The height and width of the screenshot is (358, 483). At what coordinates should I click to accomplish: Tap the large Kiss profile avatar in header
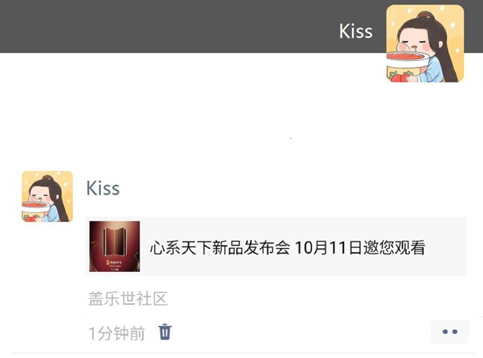[x=425, y=43]
